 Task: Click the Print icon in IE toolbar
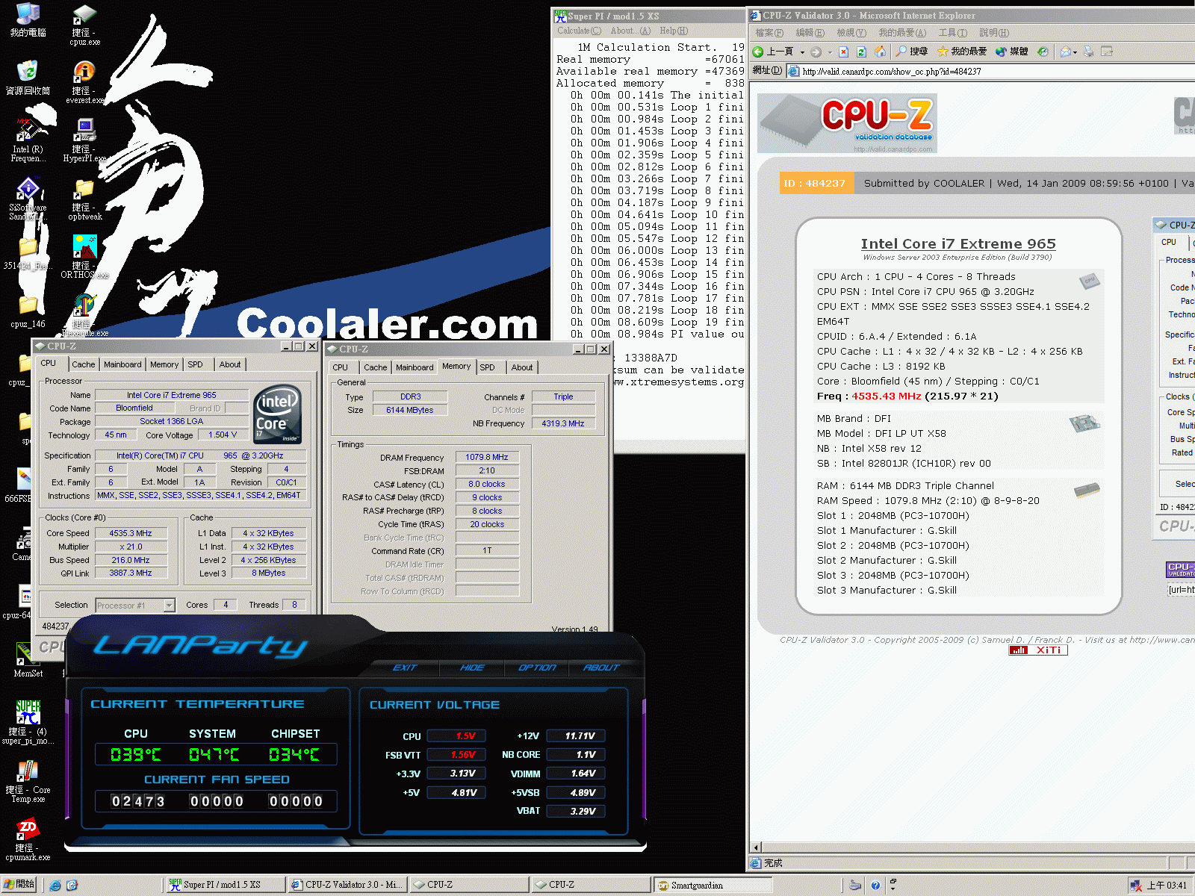coord(1088,52)
